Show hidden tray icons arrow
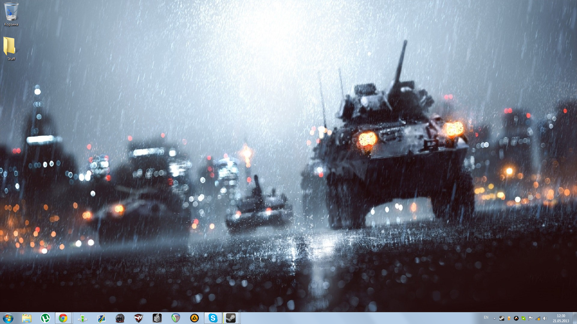 tap(494, 318)
